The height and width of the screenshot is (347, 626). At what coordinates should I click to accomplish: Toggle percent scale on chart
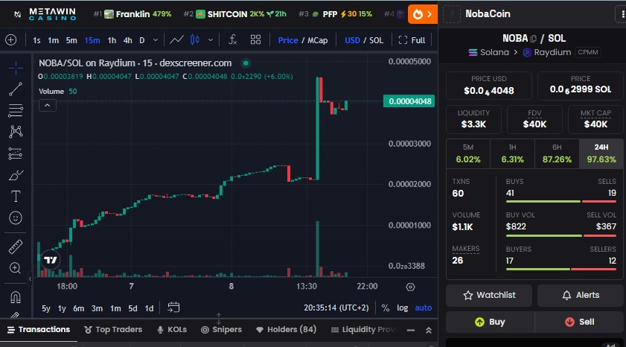pyautogui.click(x=386, y=308)
